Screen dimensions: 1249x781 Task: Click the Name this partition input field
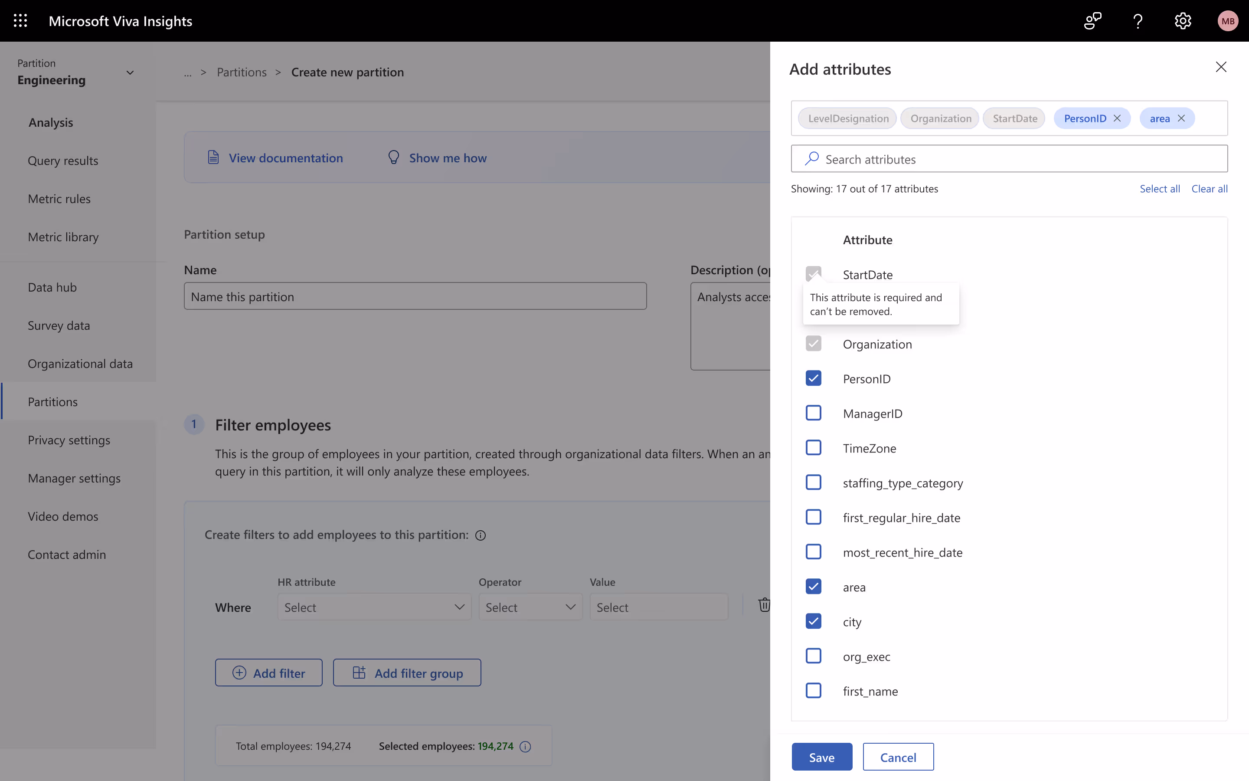[415, 296]
